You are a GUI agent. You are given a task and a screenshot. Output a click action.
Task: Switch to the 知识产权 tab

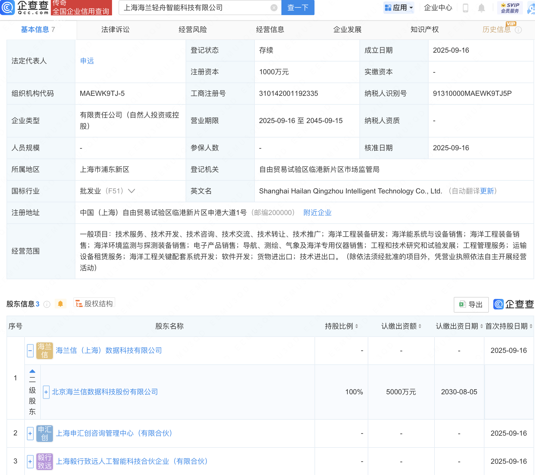tap(424, 30)
